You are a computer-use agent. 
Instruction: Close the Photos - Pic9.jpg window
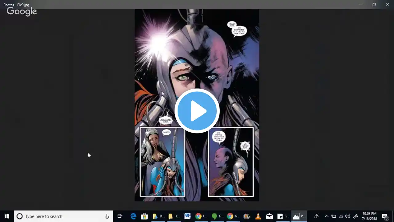click(387, 5)
